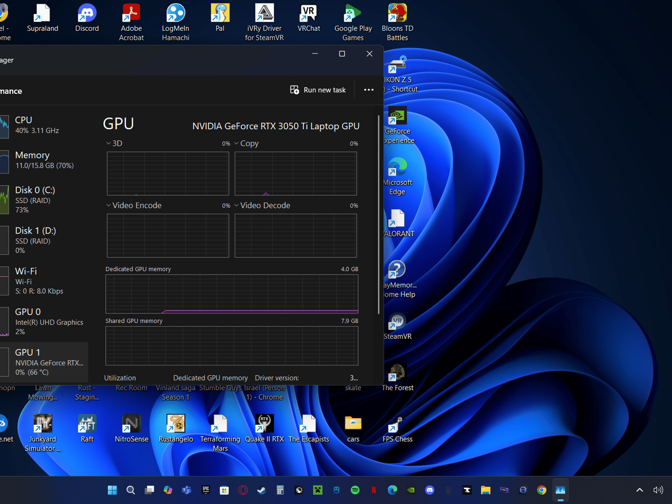Open Disk 0 (C:) performance view
672x504 pixels.
44,199
